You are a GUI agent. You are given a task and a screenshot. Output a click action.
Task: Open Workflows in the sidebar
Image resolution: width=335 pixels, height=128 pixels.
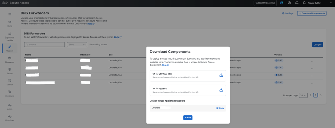10,118
